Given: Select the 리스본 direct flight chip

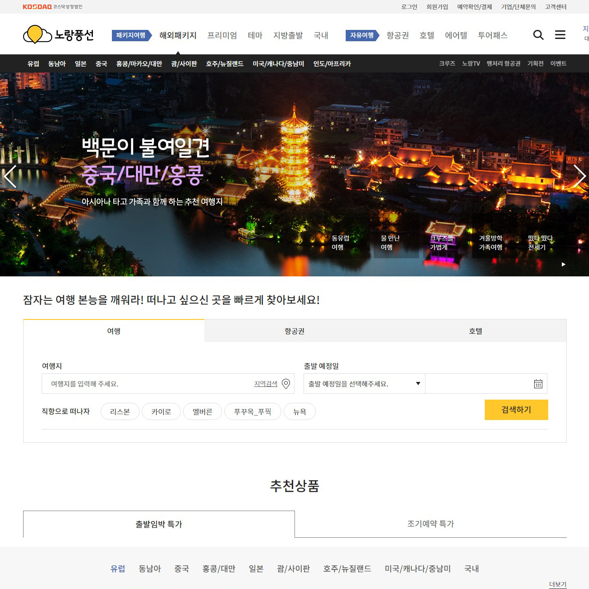Looking at the screenshot, I should (x=120, y=412).
